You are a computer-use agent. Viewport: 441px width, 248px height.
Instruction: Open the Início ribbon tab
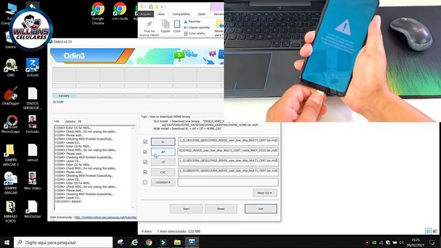coord(161,14)
